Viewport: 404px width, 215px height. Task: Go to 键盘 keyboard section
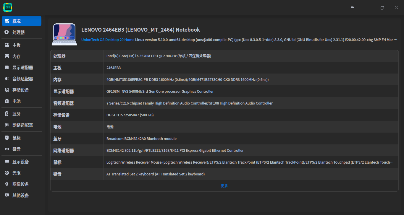17,149
